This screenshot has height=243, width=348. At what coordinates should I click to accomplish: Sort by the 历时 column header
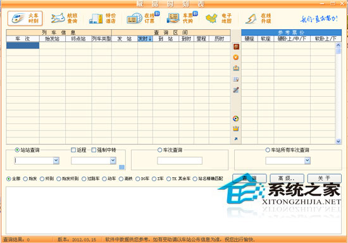click(220, 39)
